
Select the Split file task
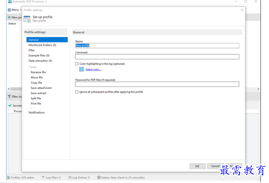(36, 98)
